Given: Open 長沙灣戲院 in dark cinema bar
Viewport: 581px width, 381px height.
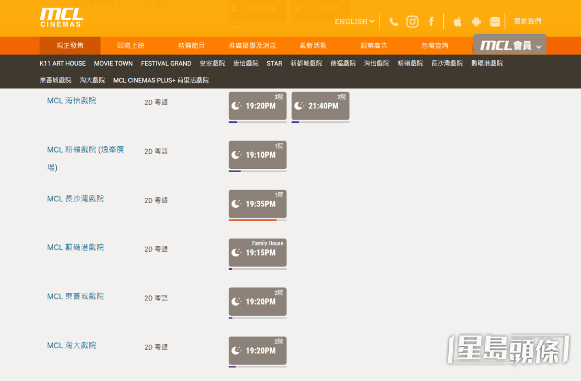Looking at the screenshot, I should click(x=447, y=63).
